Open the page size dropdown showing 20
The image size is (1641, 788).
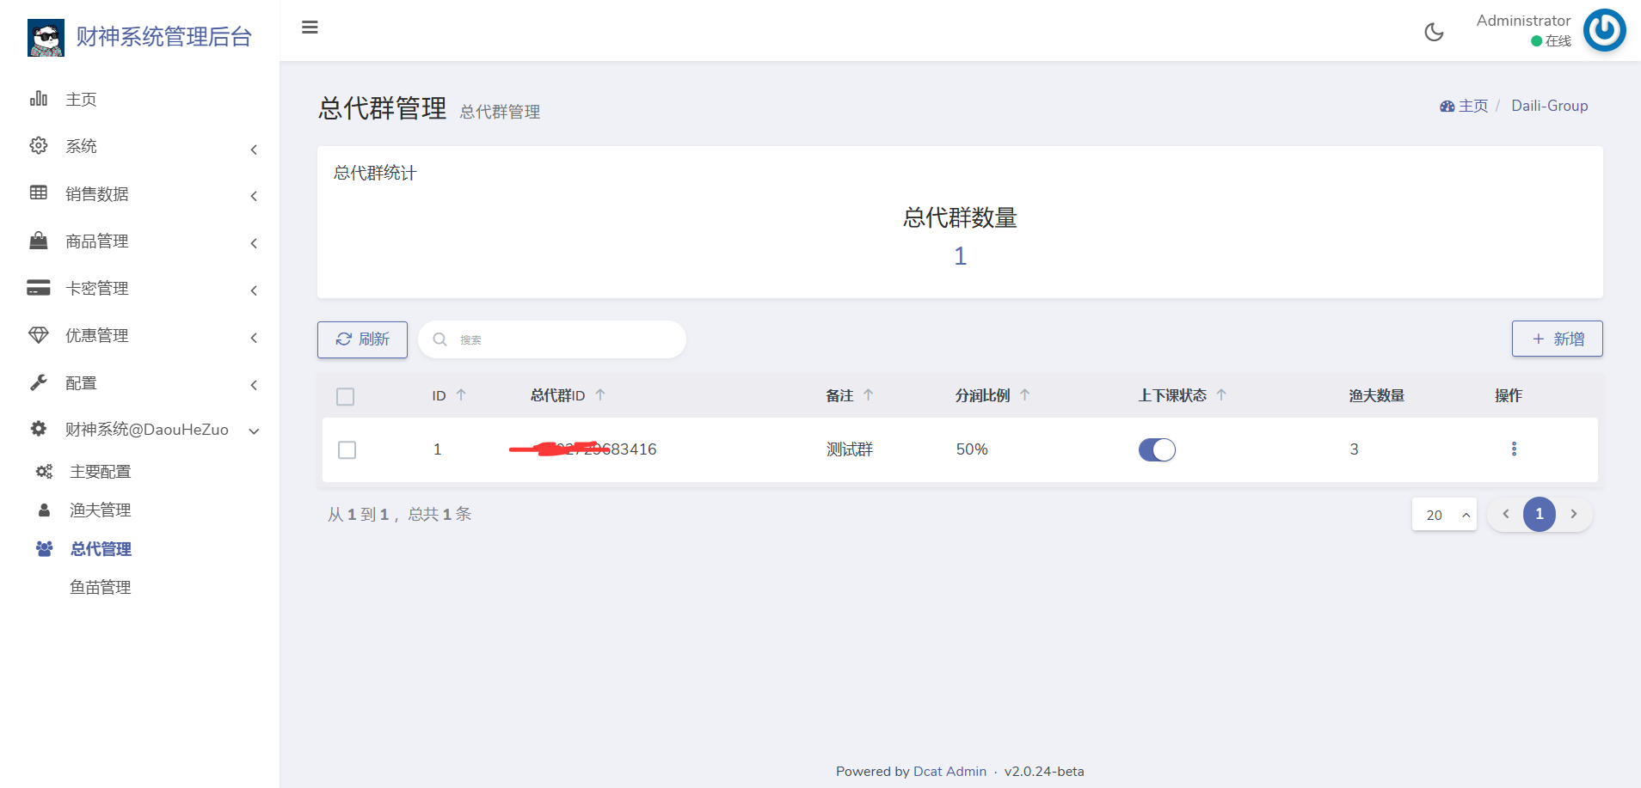pyautogui.click(x=1444, y=515)
